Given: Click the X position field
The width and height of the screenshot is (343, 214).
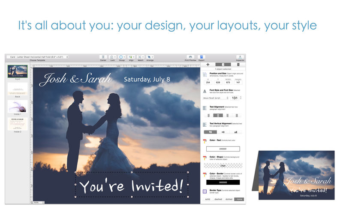Looking at the screenshot, I should point(208,82).
